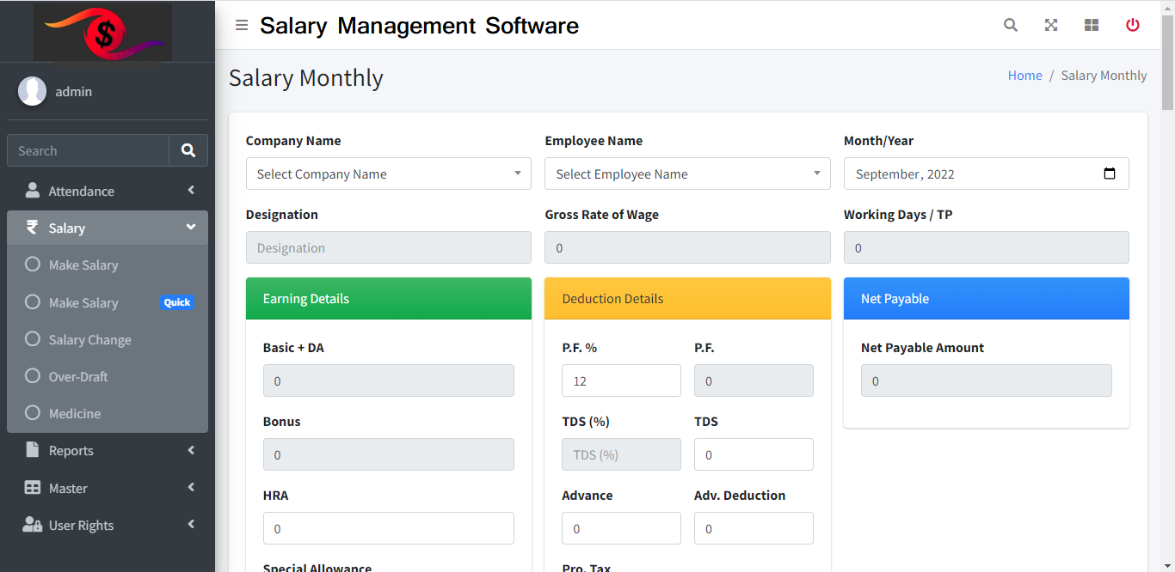Click the sidebar search magnifier button
The height and width of the screenshot is (572, 1175).
point(188,150)
